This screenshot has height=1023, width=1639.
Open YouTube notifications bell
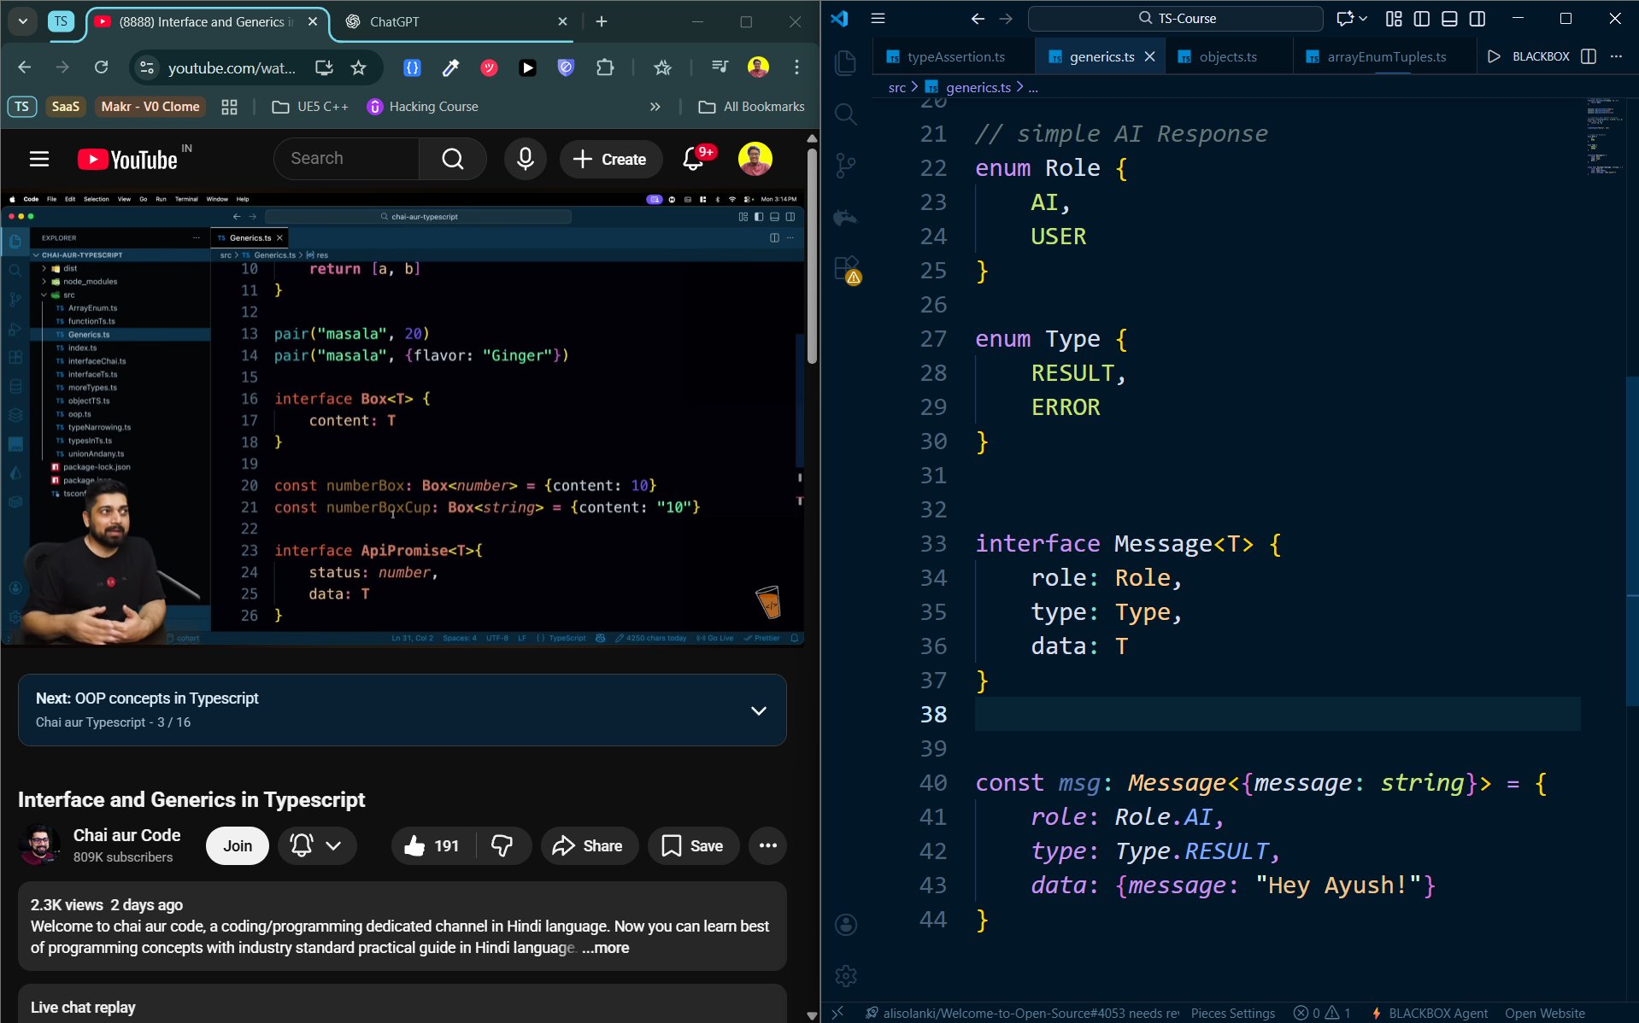692,159
